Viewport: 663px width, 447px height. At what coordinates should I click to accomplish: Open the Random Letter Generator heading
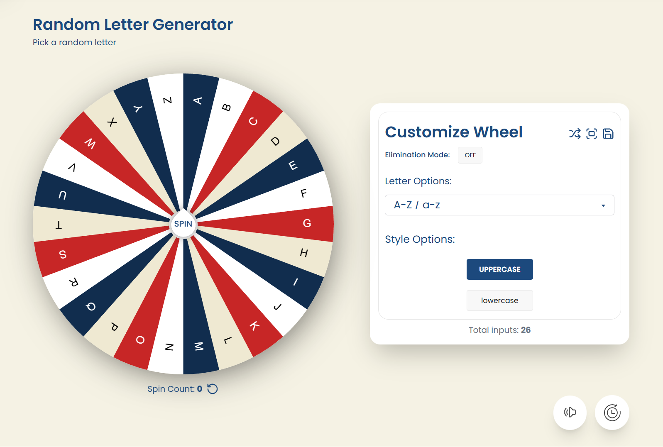(x=133, y=24)
